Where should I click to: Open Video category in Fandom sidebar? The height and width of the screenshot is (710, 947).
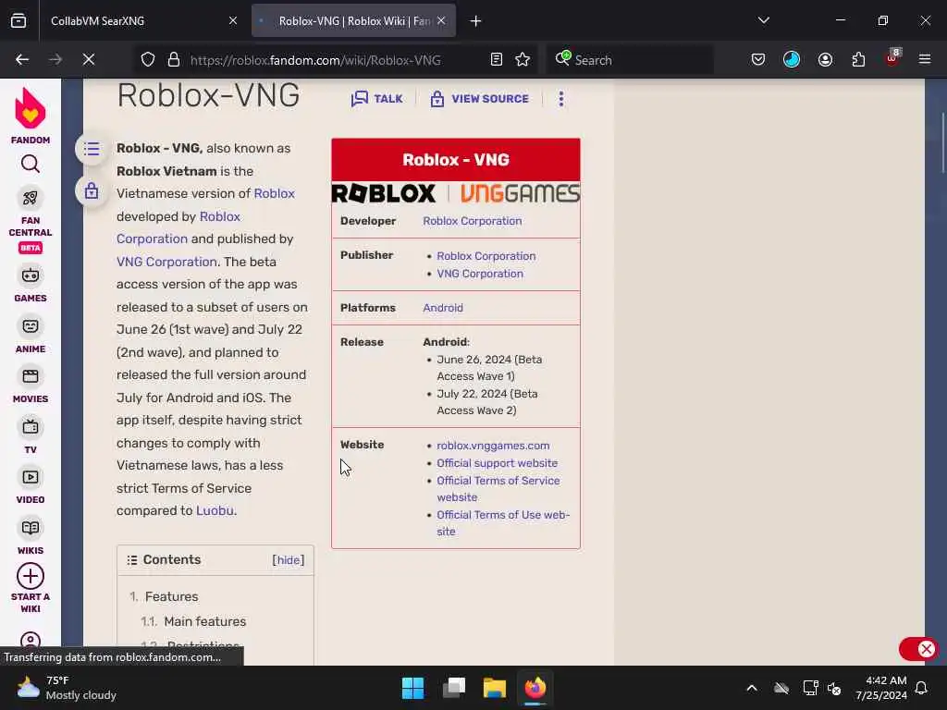pyautogui.click(x=31, y=486)
